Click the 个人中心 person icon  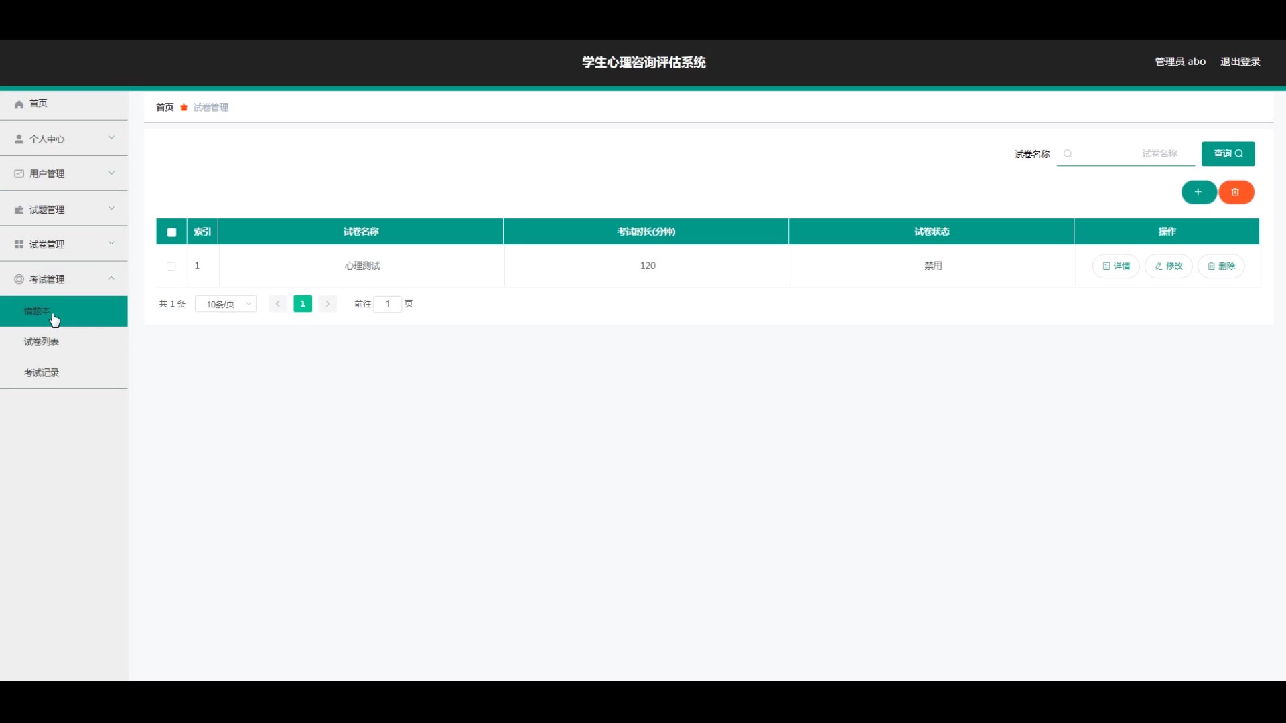tap(19, 139)
